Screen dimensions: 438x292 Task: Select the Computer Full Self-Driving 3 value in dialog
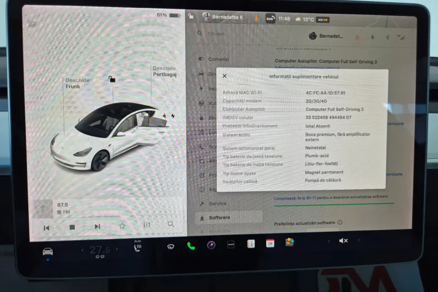pyautogui.click(x=334, y=109)
